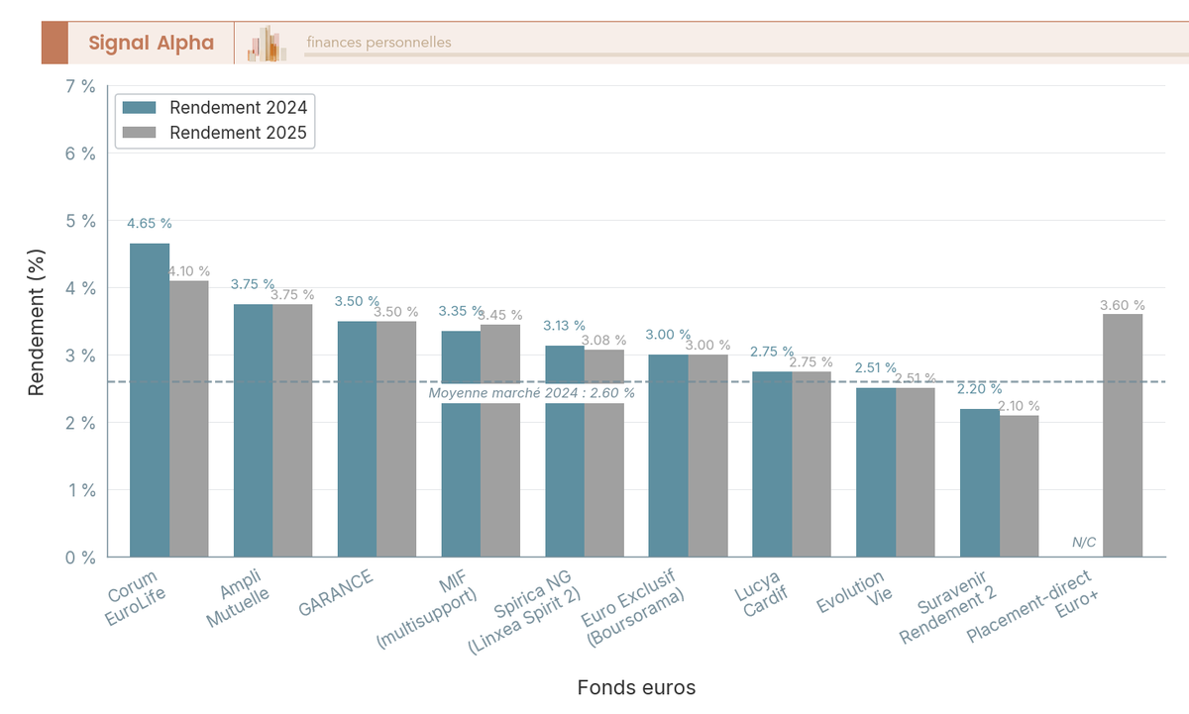1189x714 pixels.
Task: Click the 4.65 % data label
Action: click(149, 224)
